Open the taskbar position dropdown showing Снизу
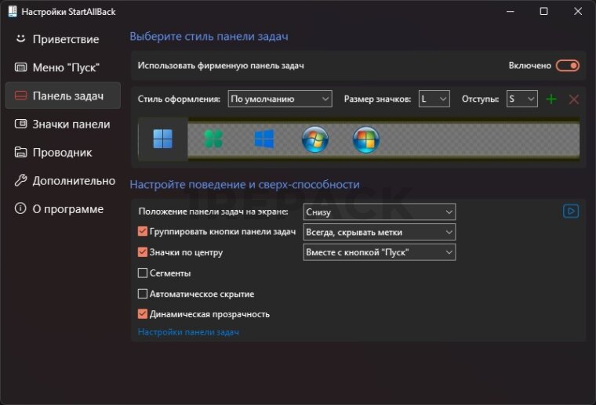 point(379,212)
